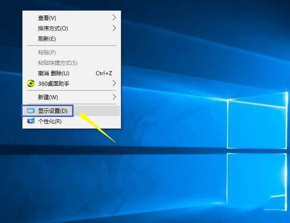Choose 刷新(E) to refresh desktop
This screenshot has height=223, width=290.
pos(72,39)
